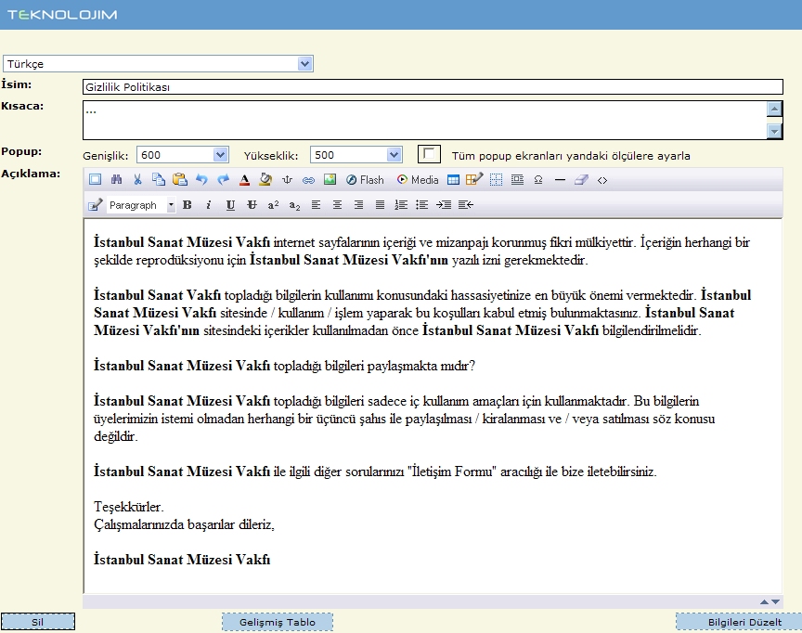
Task: Center align text
Action: (x=337, y=204)
